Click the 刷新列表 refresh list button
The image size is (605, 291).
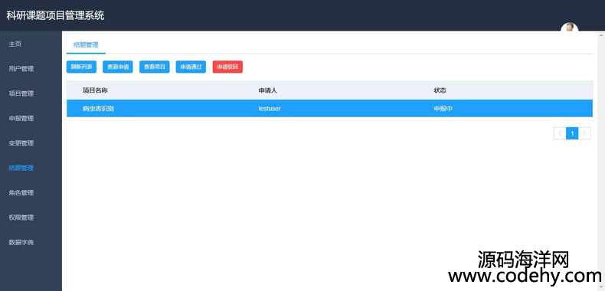coord(81,67)
